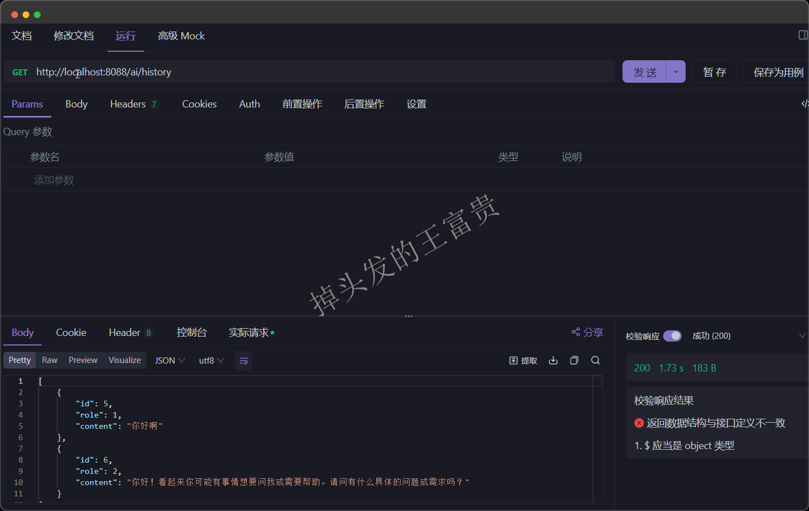This screenshot has height=511, width=809.
Task: Select the 运行 tab
Action: click(x=126, y=36)
